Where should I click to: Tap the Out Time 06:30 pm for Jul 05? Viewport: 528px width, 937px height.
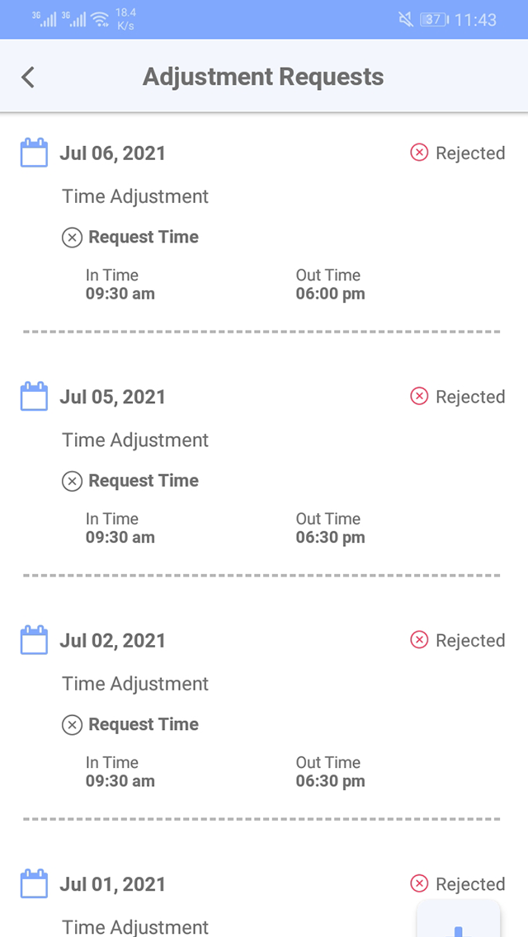tap(329, 537)
